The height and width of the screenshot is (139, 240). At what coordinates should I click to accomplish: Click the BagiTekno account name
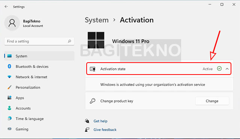click(31, 21)
